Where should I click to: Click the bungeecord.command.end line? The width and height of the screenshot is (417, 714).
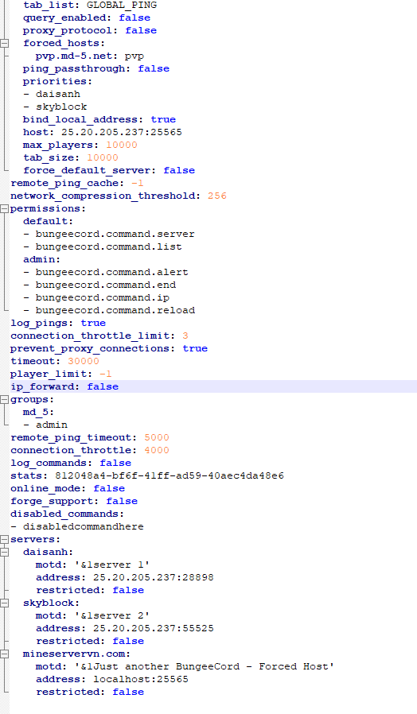tap(99, 285)
